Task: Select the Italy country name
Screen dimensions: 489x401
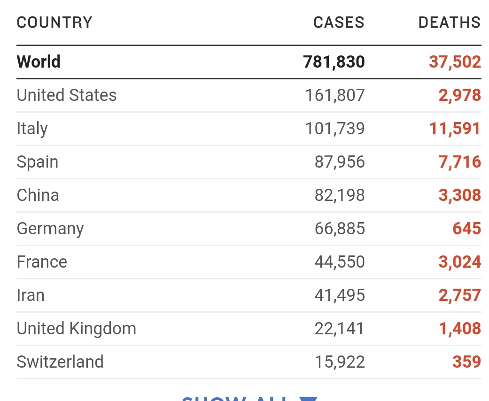Action: pyautogui.click(x=32, y=129)
